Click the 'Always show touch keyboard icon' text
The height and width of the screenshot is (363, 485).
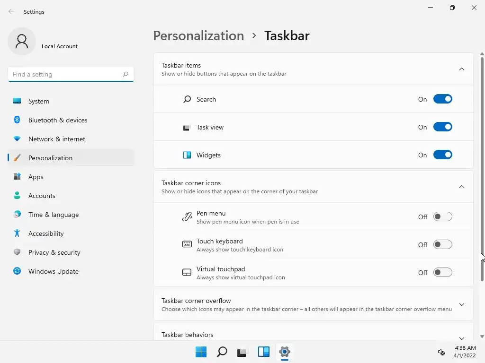(240, 250)
